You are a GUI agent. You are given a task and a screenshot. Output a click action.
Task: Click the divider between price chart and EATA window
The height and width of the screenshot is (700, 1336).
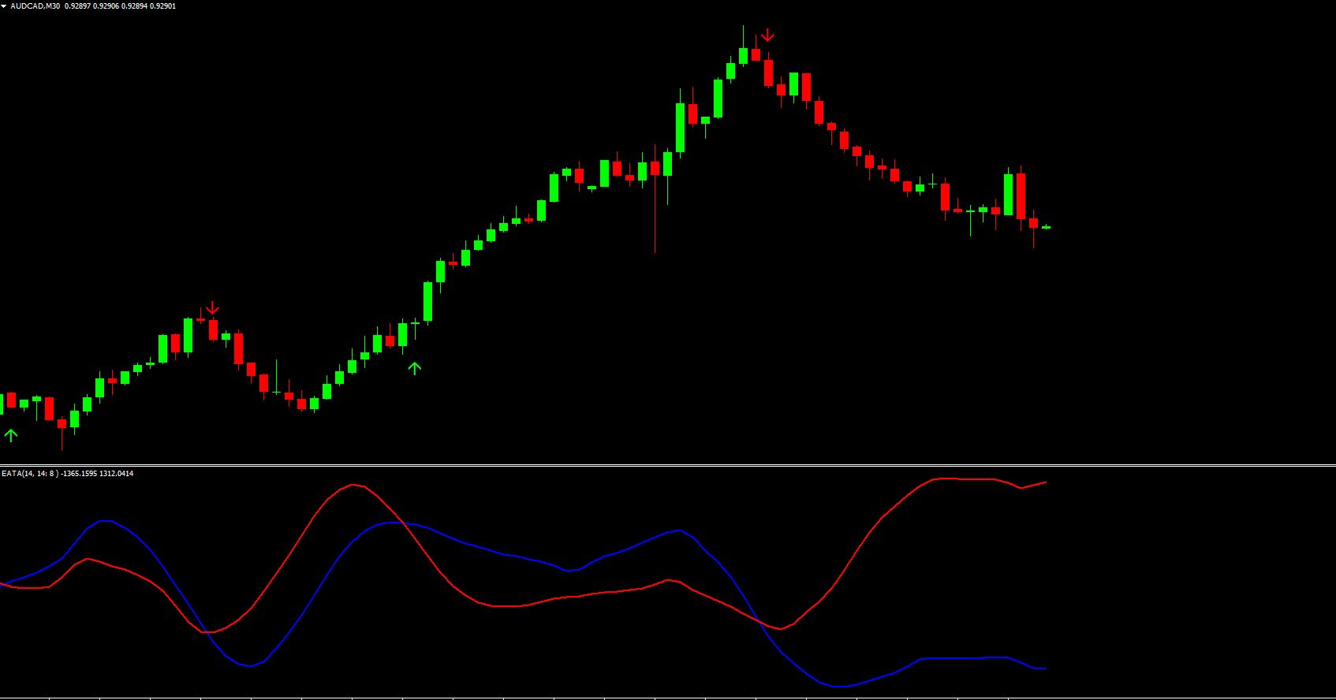tap(668, 465)
